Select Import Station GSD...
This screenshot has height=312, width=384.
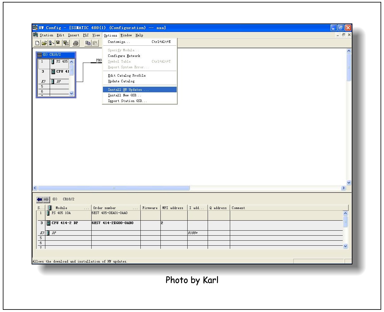[x=140, y=101]
